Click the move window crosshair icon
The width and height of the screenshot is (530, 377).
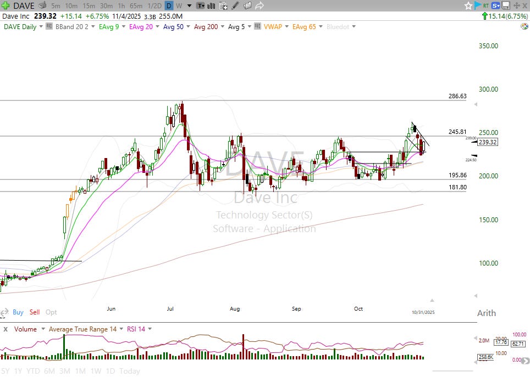click(x=516, y=5)
